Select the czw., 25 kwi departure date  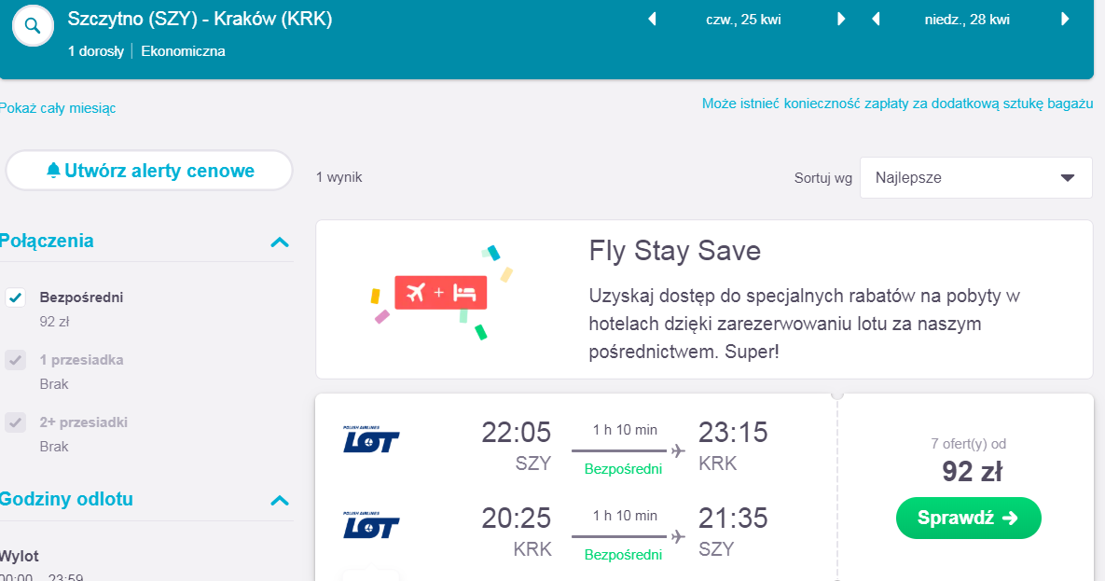(x=743, y=20)
